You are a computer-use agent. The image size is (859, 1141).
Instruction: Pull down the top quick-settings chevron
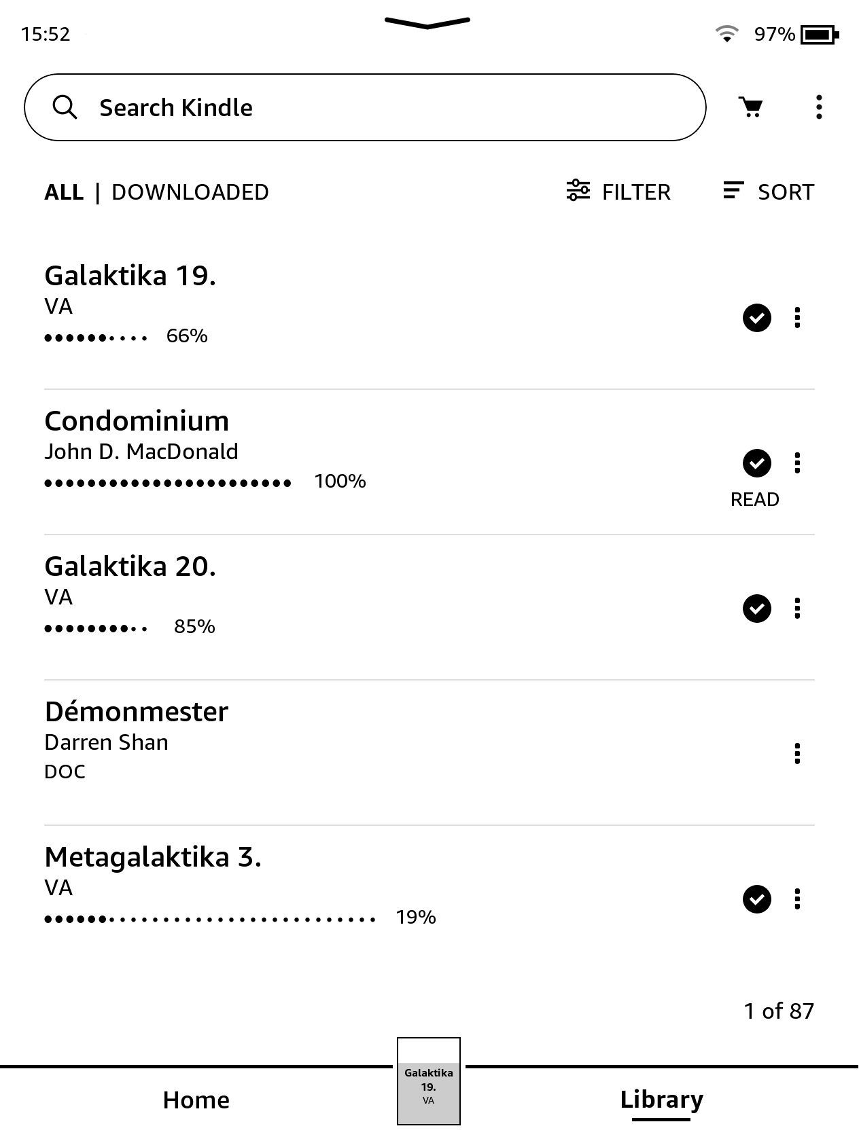click(x=427, y=23)
